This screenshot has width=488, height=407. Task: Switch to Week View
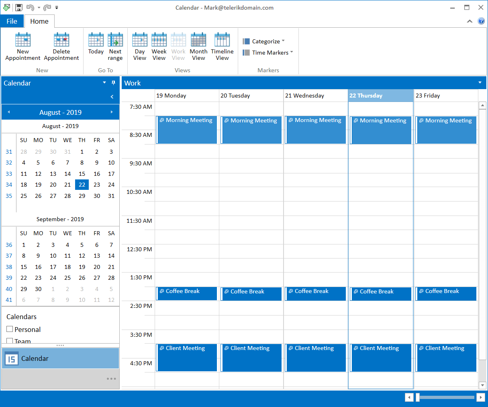pyautogui.click(x=159, y=45)
